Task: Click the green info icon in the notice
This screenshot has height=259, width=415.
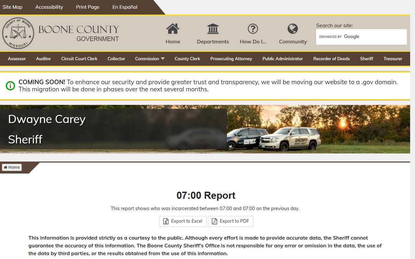Action: coord(10,86)
